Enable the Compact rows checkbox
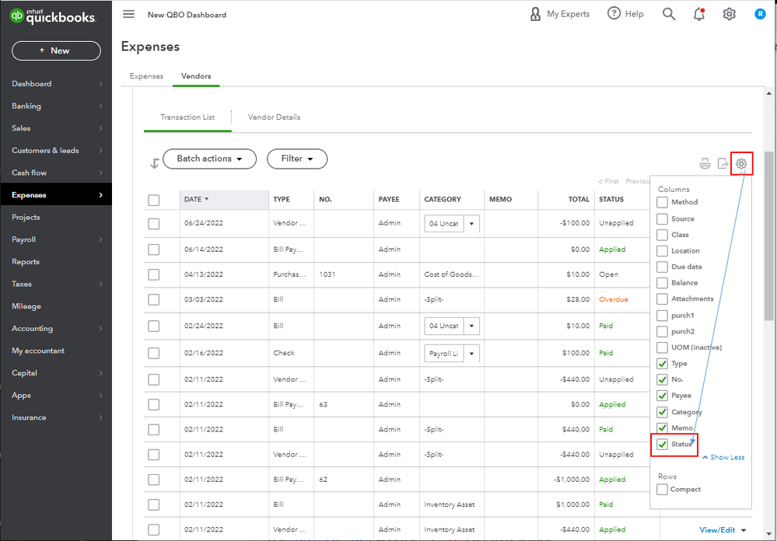 pyautogui.click(x=662, y=490)
